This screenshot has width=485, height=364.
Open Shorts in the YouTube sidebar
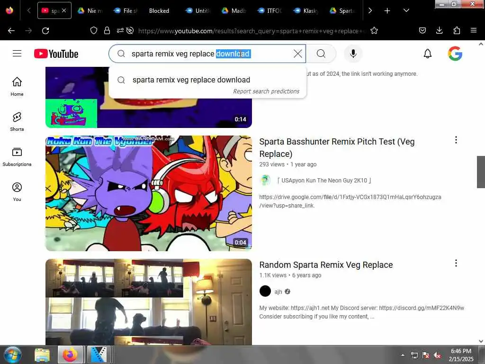[x=17, y=122]
